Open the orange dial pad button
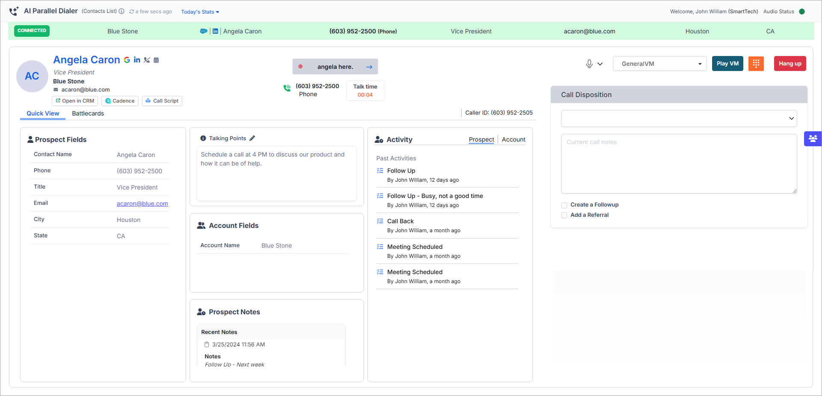 tap(756, 63)
